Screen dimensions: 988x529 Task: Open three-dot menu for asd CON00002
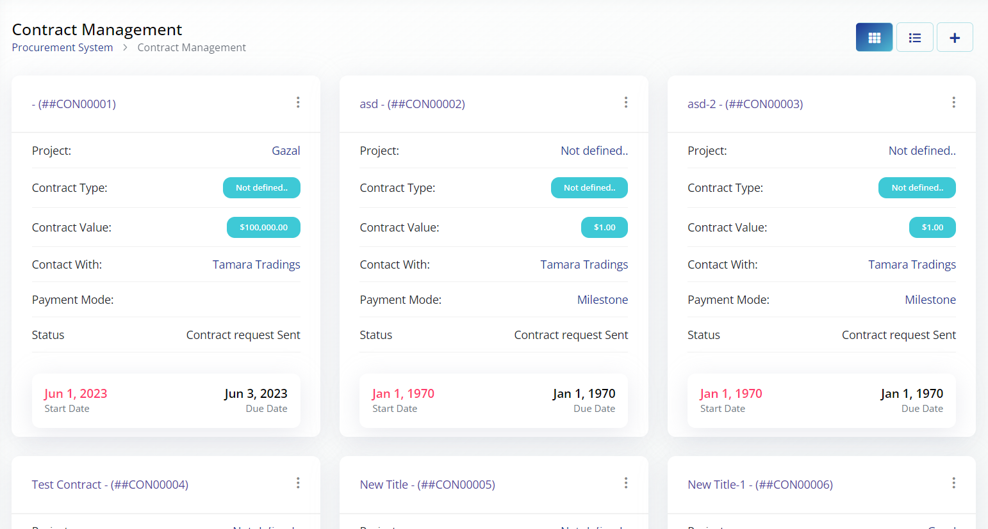[x=626, y=102]
